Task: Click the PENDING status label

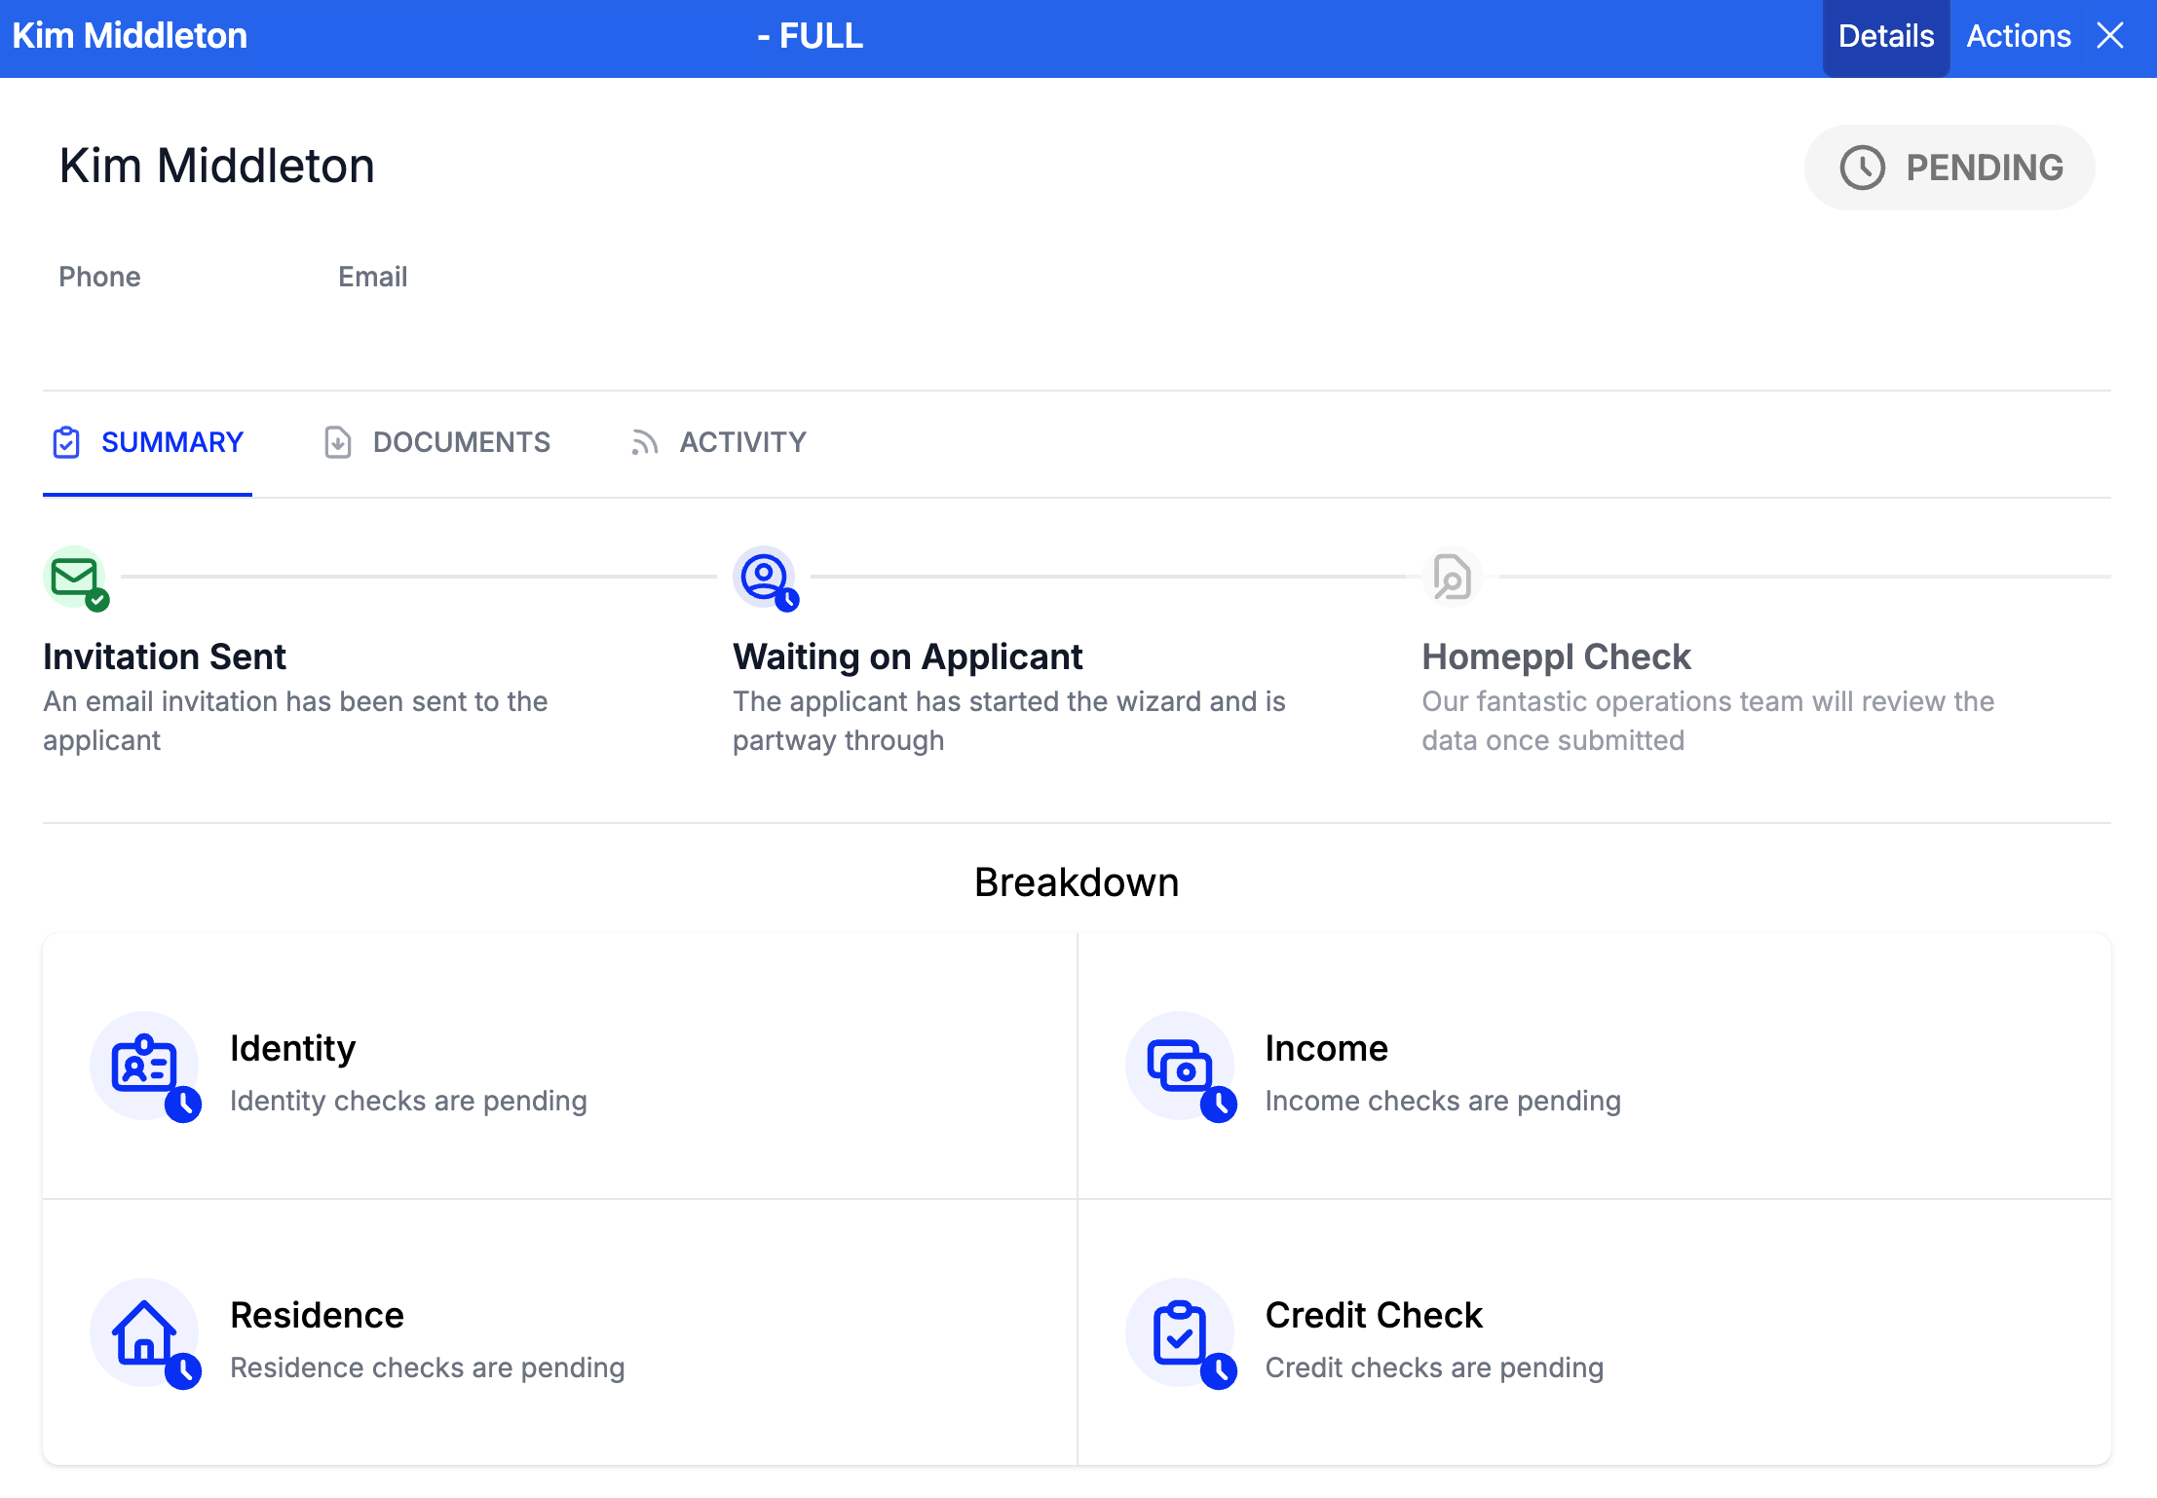Action: pyautogui.click(x=1984, y=168)
